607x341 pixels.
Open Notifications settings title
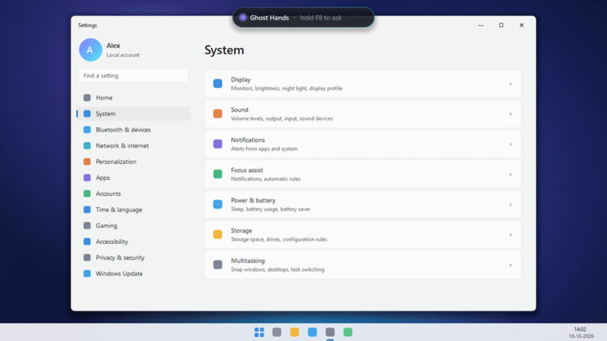point(248,140)
